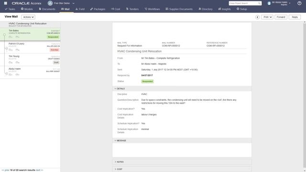Click the mail number COM-RFI-000012

point(171,46)
